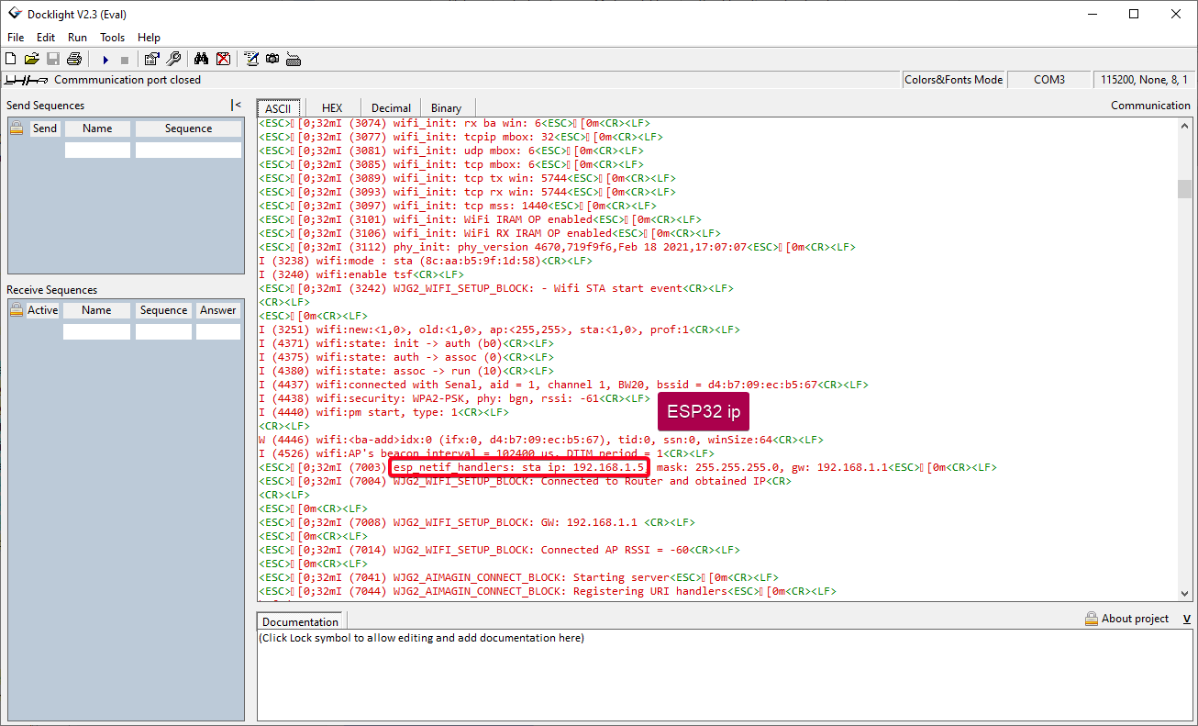Screen dimensions: 1198x726
Task: Click Colors&Fonts Mode status field
Action: pyautogui.click(x=953, y=80)
